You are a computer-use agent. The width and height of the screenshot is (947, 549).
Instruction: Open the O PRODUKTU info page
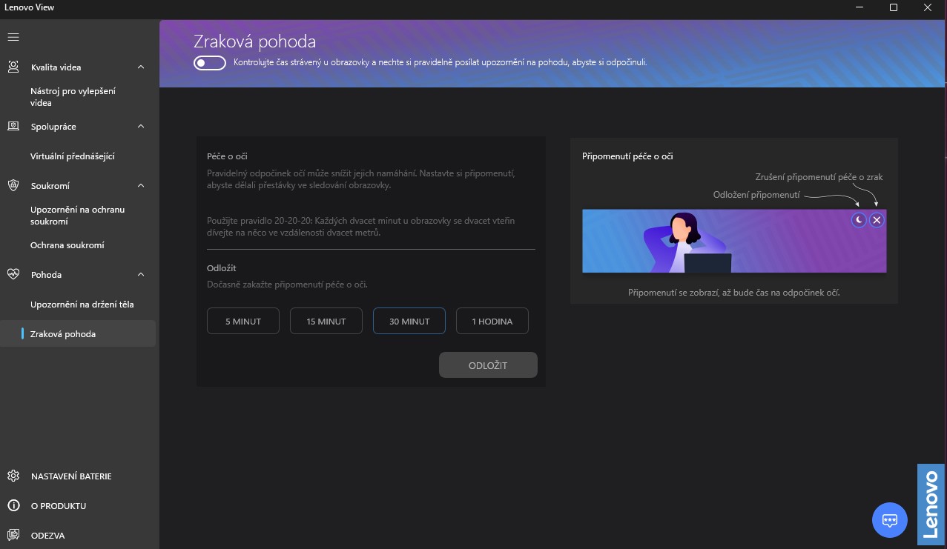tap(59, 506)
